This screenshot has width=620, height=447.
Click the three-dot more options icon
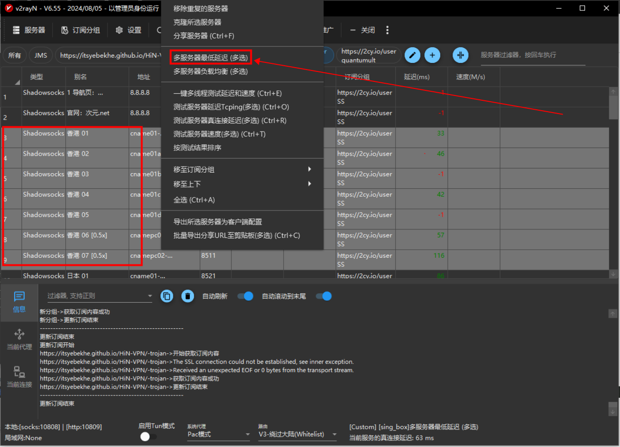(x=387, y=30)
